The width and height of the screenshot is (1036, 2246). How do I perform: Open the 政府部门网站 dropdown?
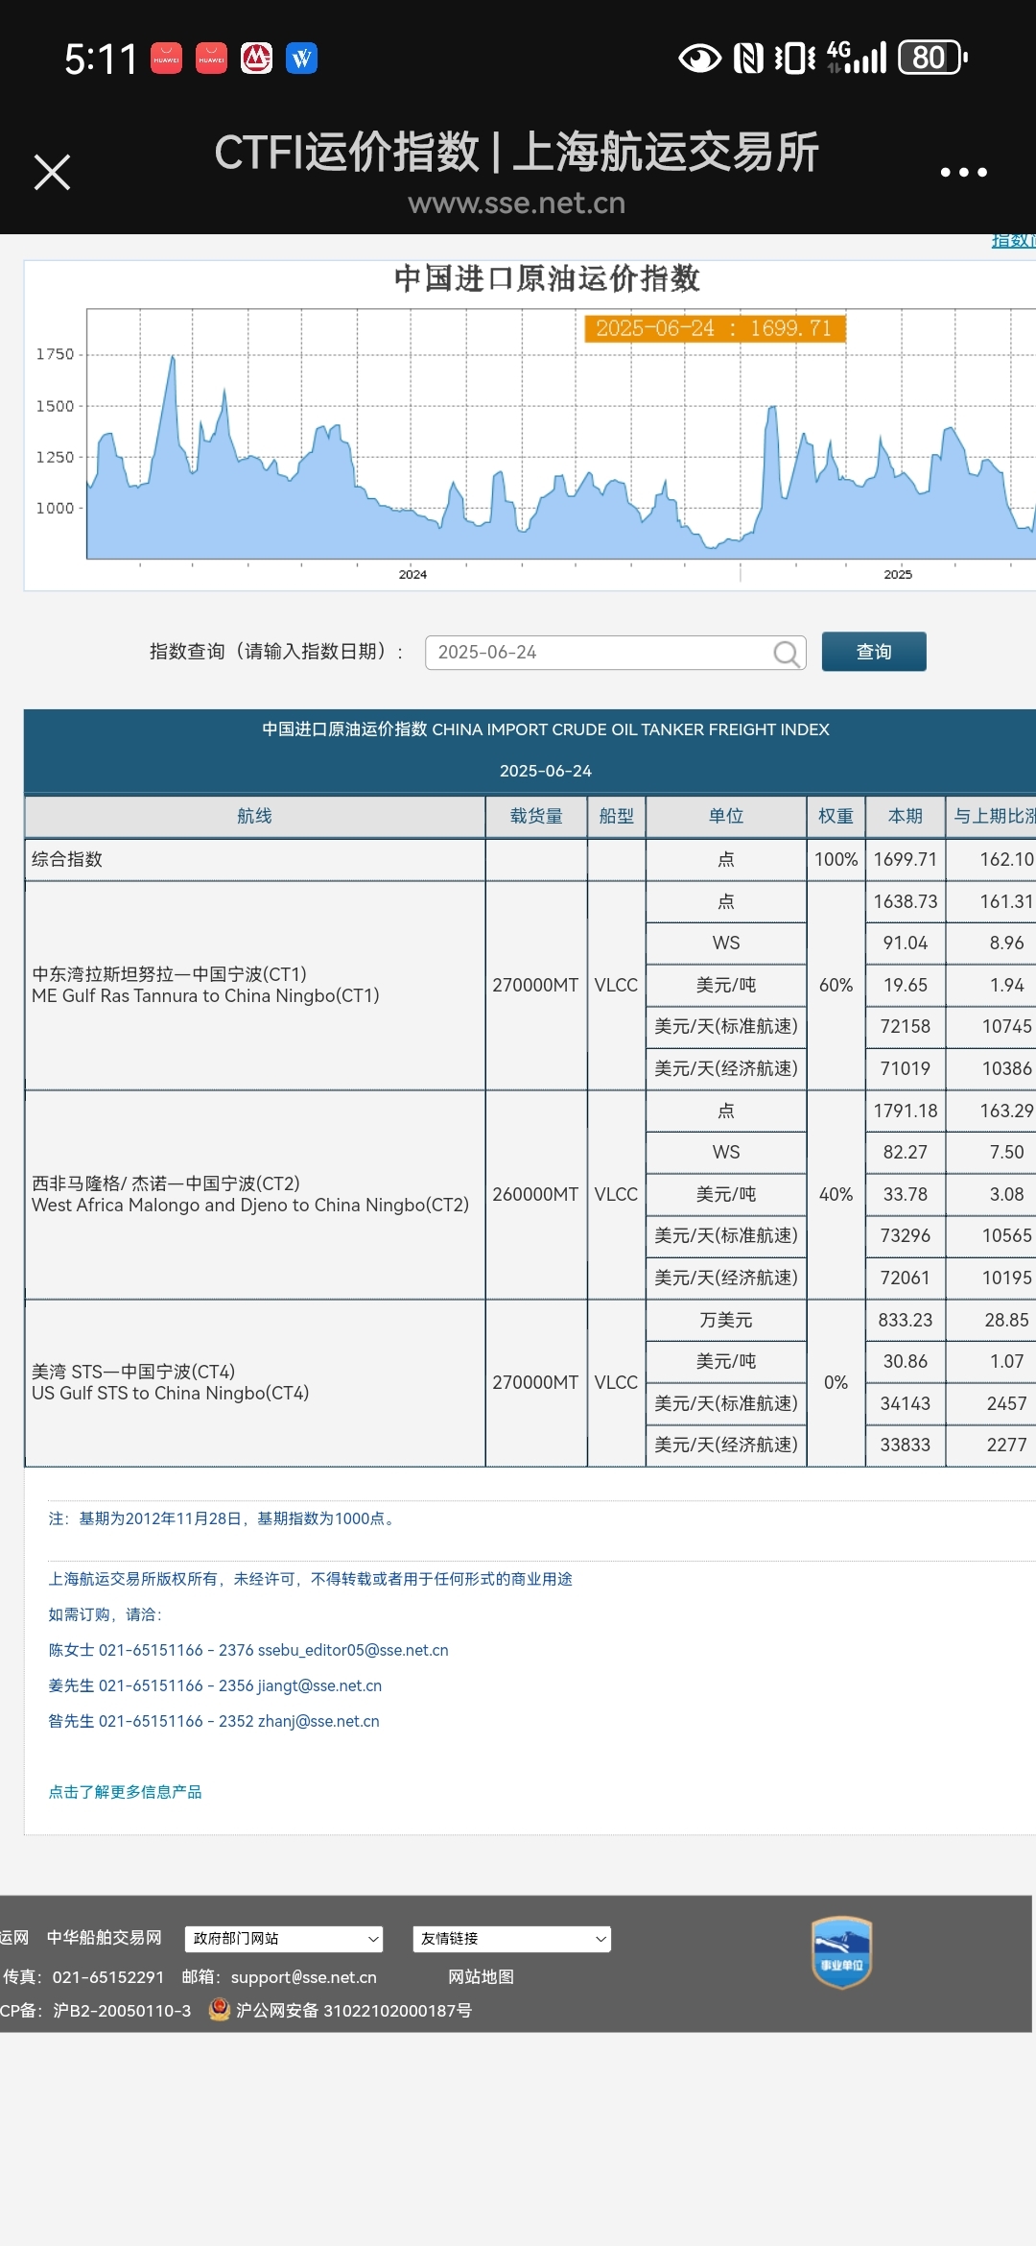(284, 1939)
